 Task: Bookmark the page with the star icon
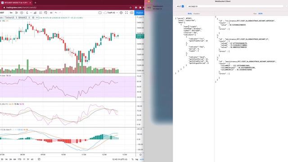tap(130, 8)
